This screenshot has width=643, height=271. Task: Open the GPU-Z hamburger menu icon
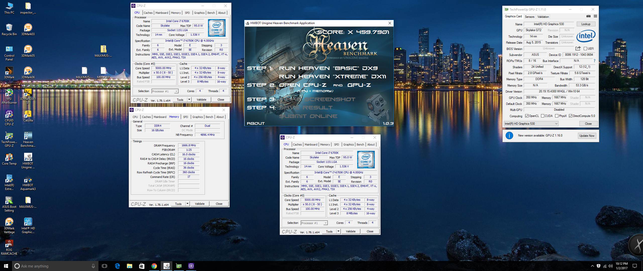[x=595, y=16]
